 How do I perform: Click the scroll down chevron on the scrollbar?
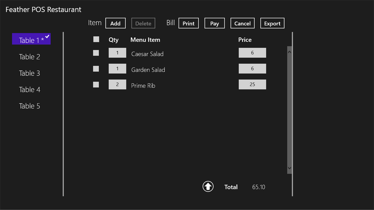289,168
